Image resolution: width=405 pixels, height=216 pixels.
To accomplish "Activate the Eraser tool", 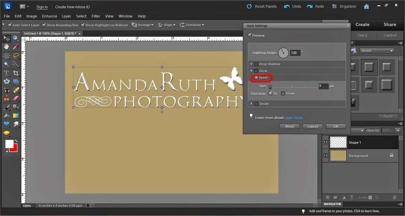I will (x=16, y=98).
